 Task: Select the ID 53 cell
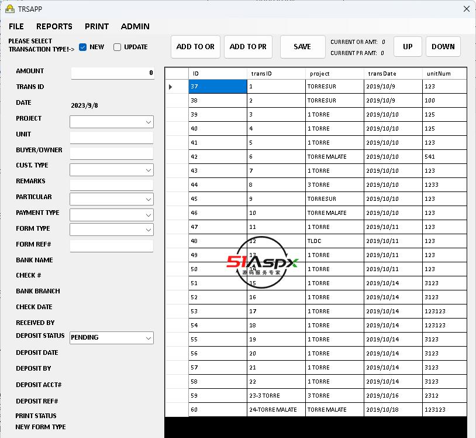(218, 312)
